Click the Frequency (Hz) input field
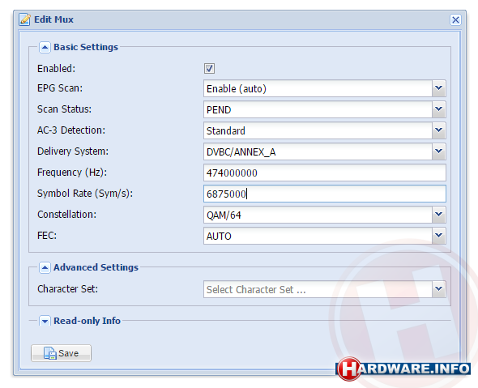 [325, 173]
